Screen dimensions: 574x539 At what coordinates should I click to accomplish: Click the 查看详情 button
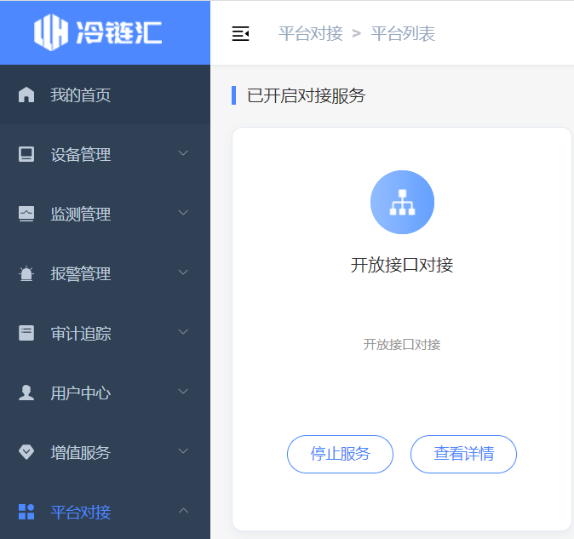pos(463,454)
